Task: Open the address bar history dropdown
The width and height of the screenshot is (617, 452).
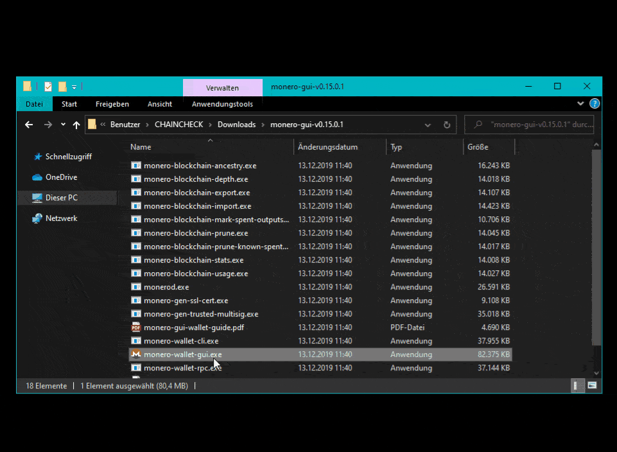Action: tap(428, 125)
